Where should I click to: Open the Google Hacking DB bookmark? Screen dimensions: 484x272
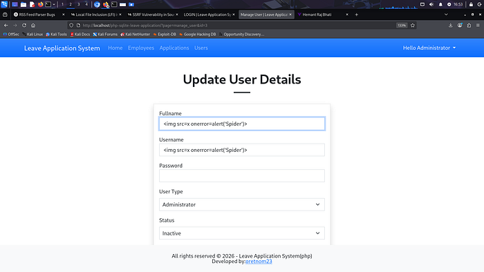pyautogui.click(x=198, y=35)
